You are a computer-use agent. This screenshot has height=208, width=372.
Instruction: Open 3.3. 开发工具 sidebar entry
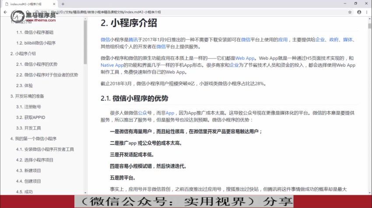tap(28, 128)
